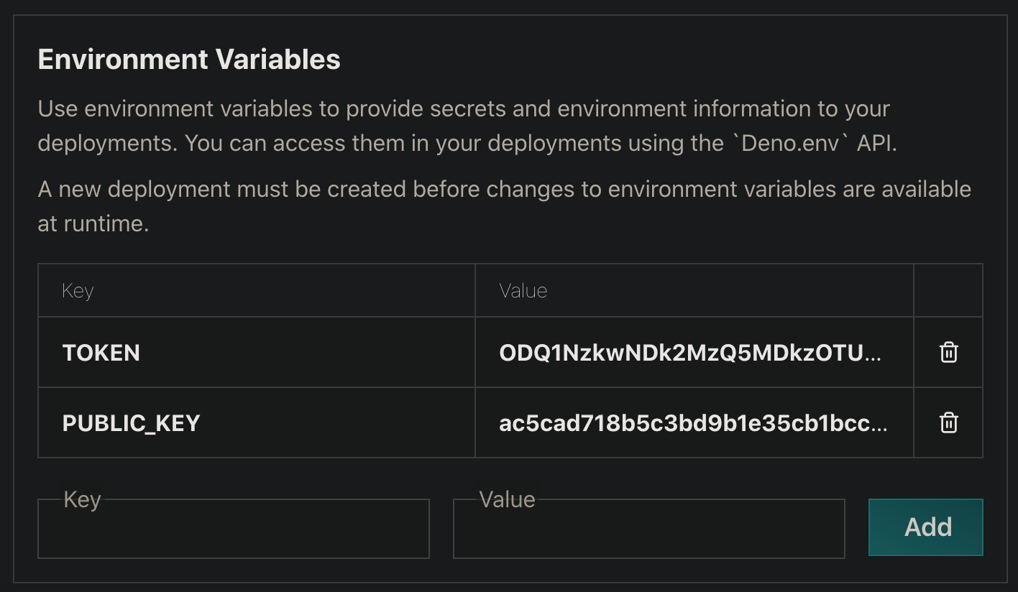Screen dimensions: 1018x592
Task: Click empty header cell above trash icons
Action: [948, 291]
